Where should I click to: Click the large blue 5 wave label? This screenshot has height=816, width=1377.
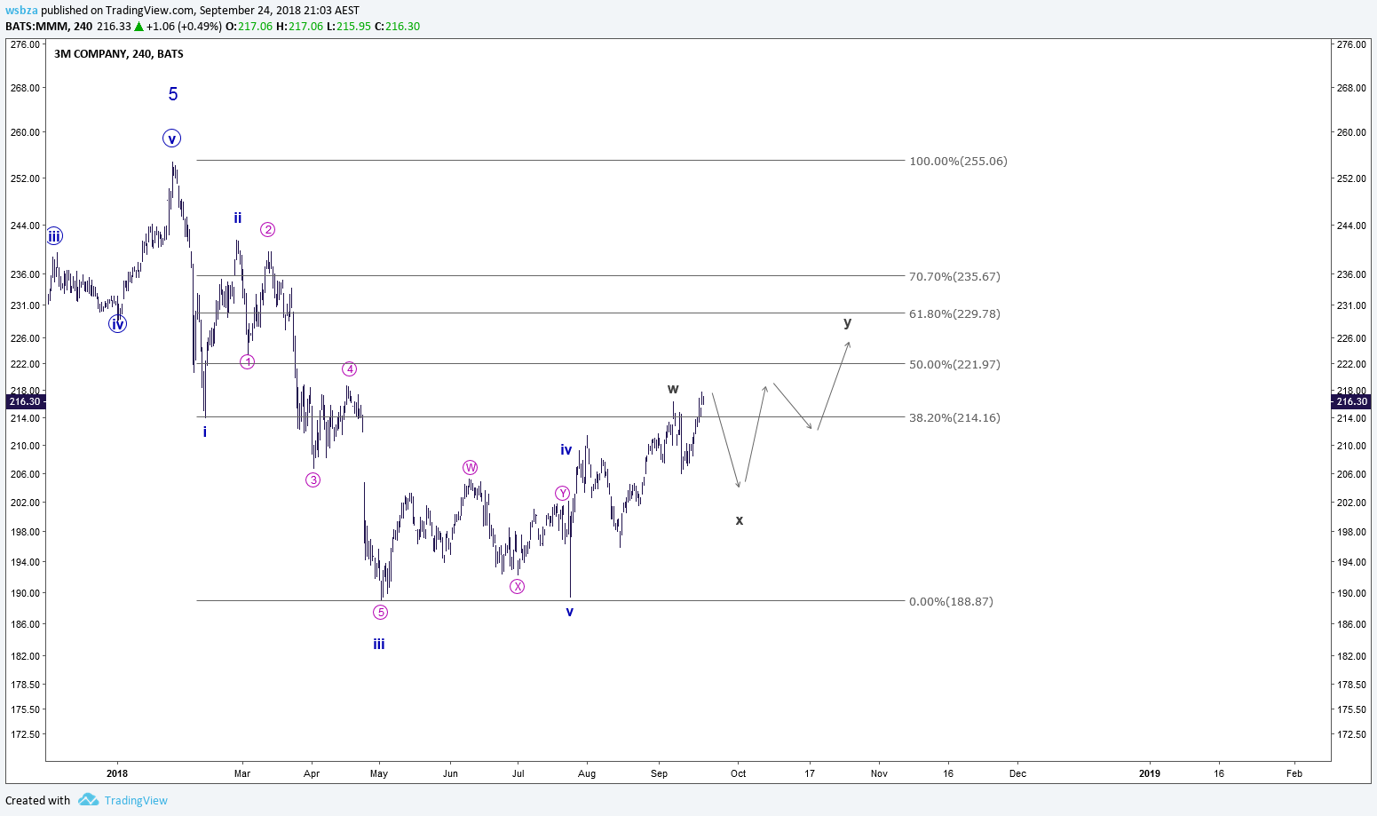[x=173, y=94]
